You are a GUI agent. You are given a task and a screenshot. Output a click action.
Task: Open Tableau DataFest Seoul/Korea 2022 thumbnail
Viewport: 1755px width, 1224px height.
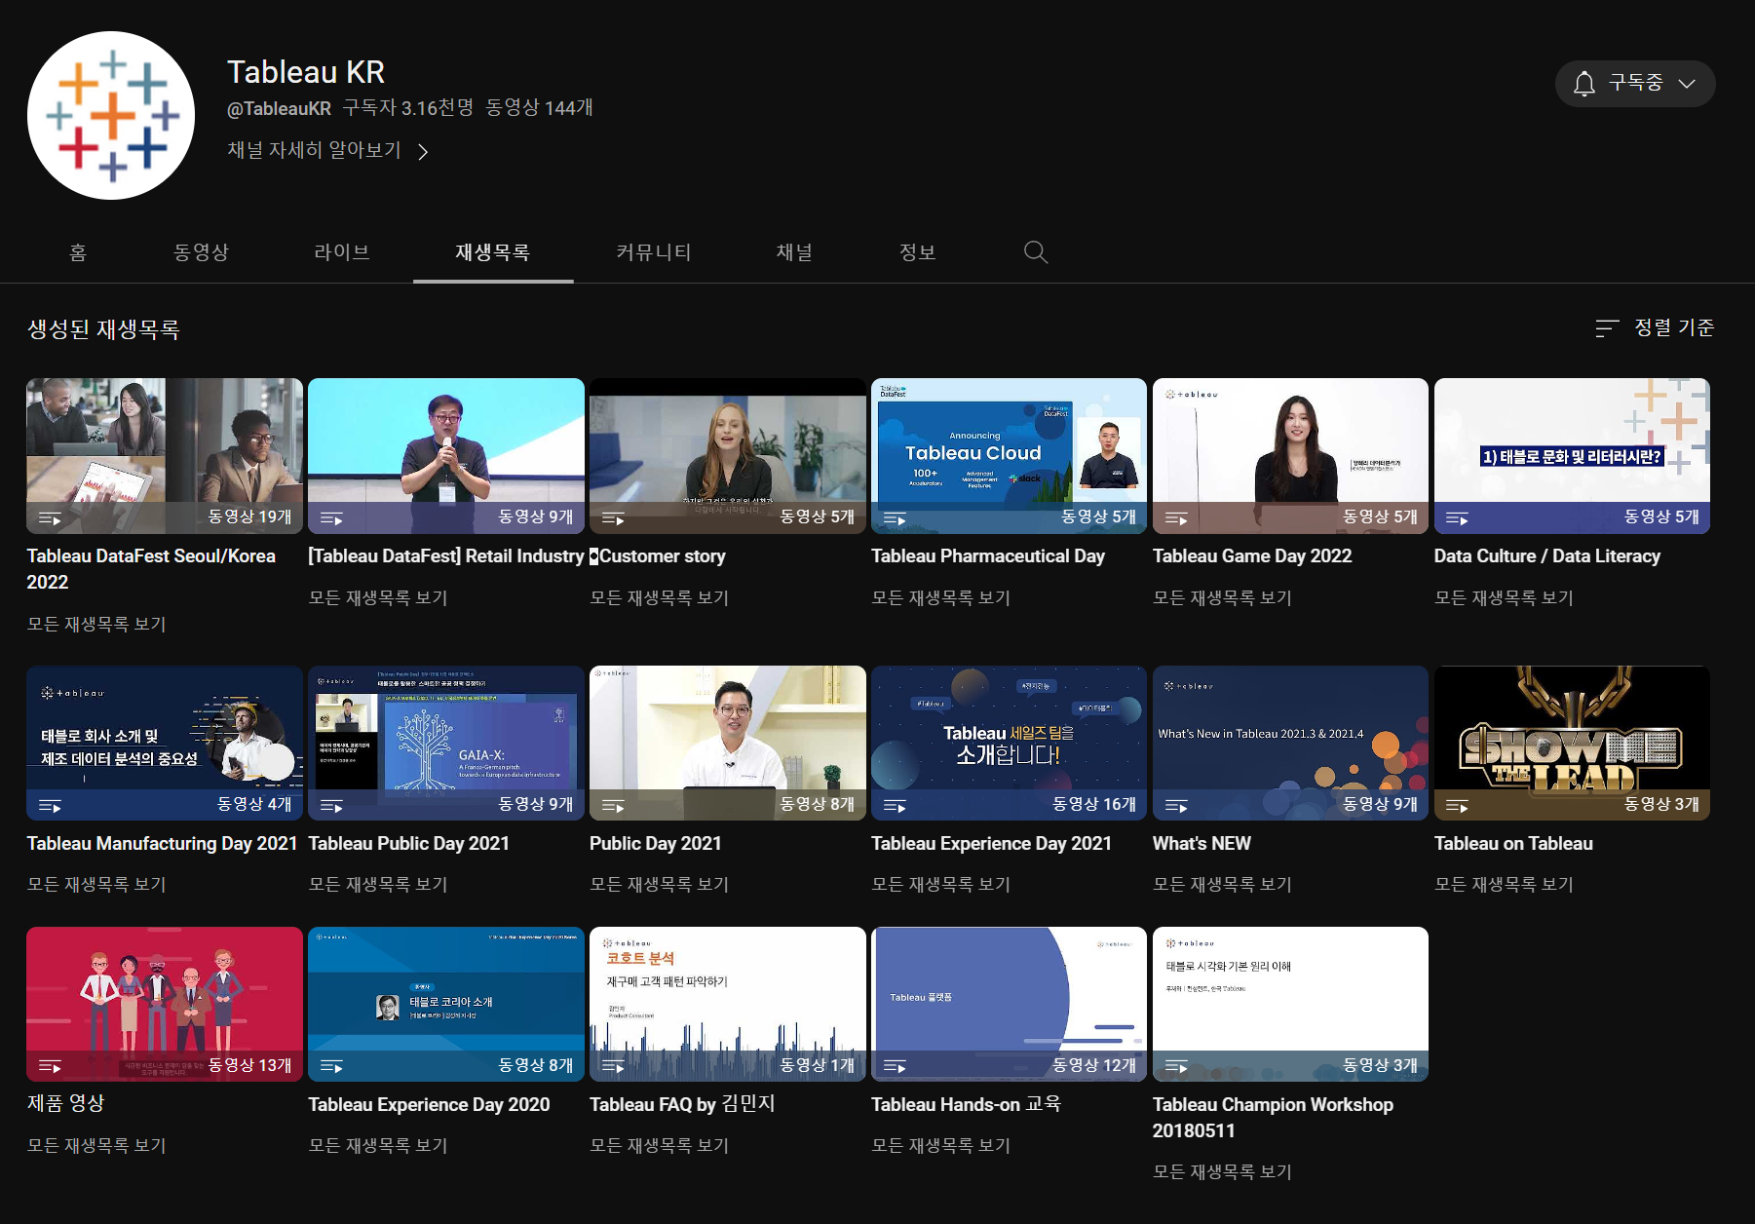(165, 456)
